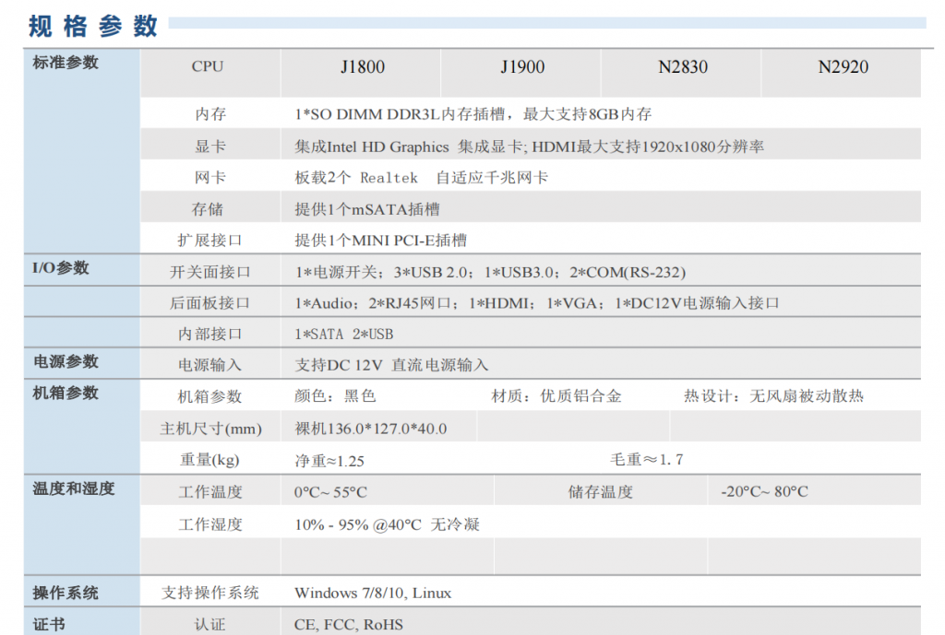Screen dimensions: 945x635
Task: Click the CE, FCC, RoHS certification text
Action: (349, 624)
